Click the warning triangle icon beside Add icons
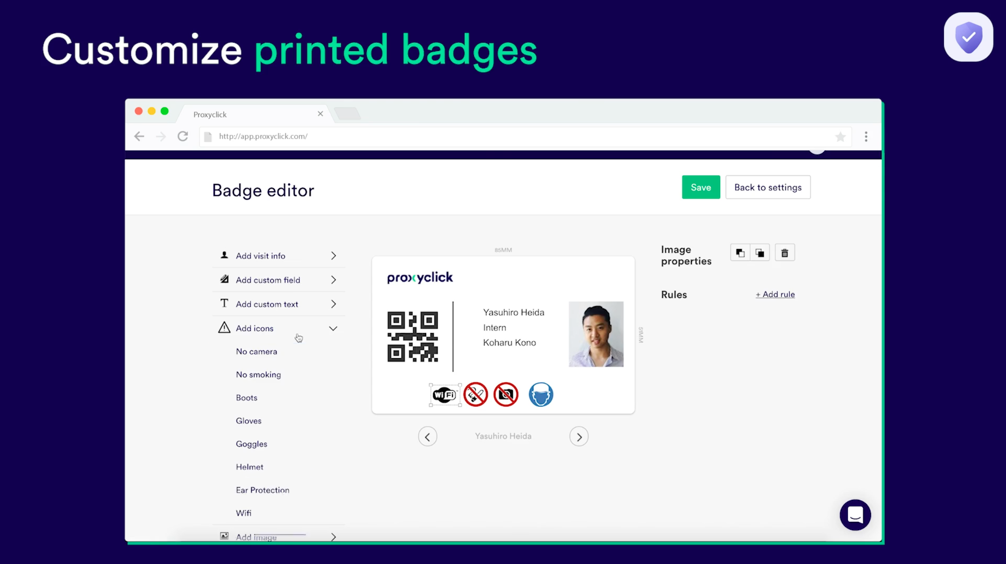Image resolution: width=1006 pixels, height=564 pixels. 224,327
